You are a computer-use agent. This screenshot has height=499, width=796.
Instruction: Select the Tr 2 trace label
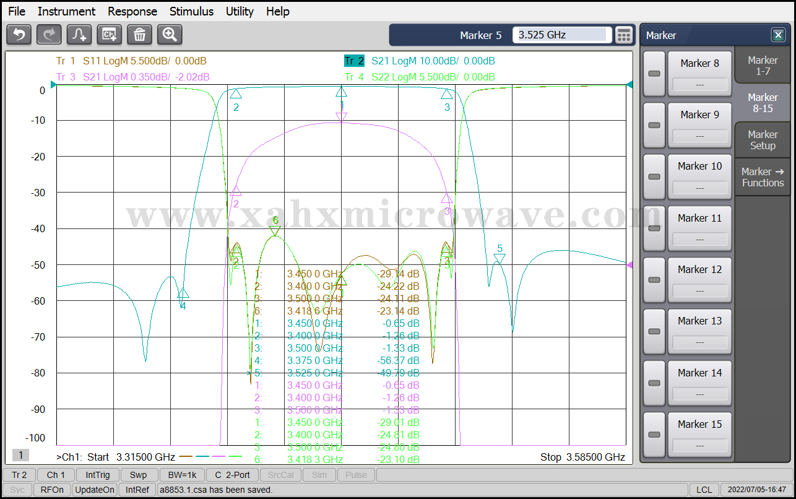click(x=354, y=61)
